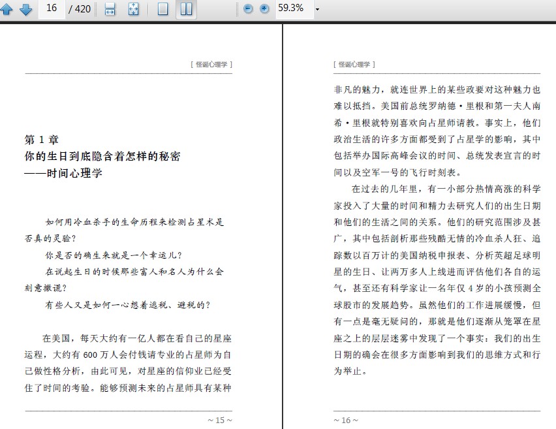Viewport: 556px width, 429px height.
Task: Click the subtitle '——时间心理学'
Action: [63, 173]
